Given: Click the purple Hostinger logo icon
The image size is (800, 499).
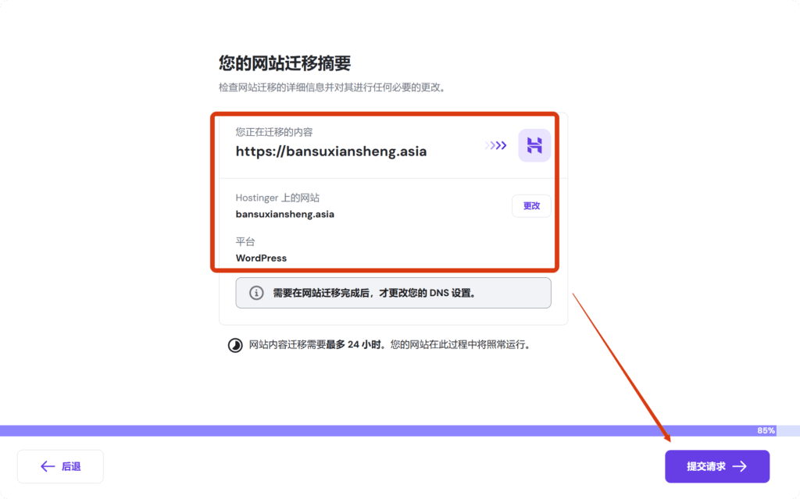Looking at the screenshot, I should click(534, 145).
